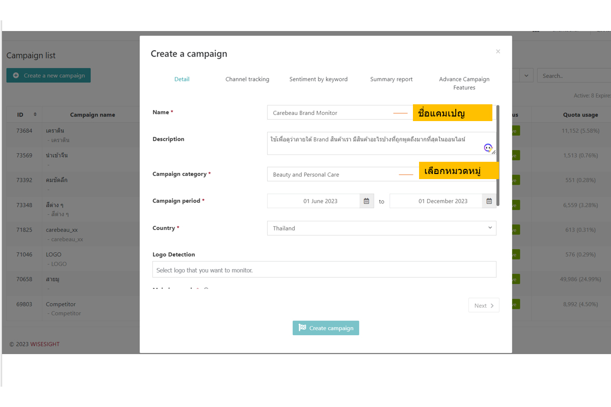Close the Create a campaign dialog

(498, 51)
